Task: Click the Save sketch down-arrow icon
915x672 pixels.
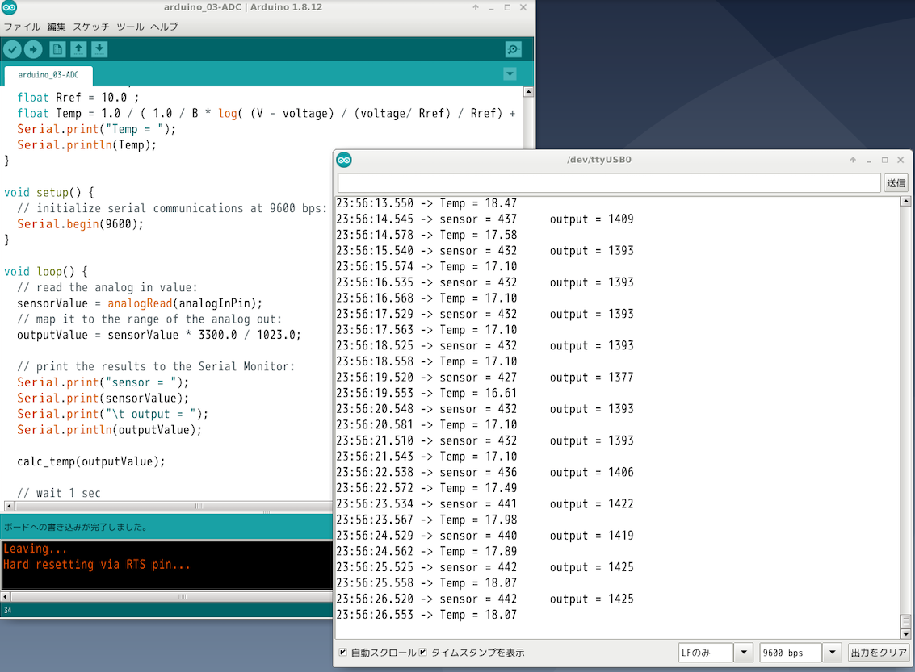Action: pyautogui.click(x=99, y=50)
